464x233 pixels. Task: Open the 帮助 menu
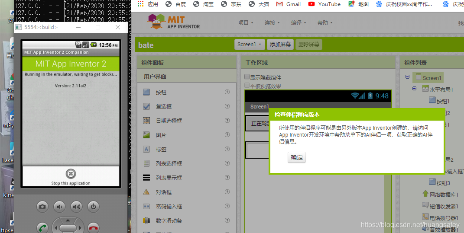(x=325, y=23)
